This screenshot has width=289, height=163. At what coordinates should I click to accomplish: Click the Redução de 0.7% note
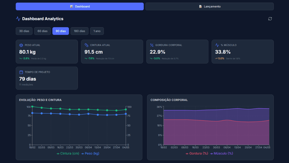[x=170, y=59]
